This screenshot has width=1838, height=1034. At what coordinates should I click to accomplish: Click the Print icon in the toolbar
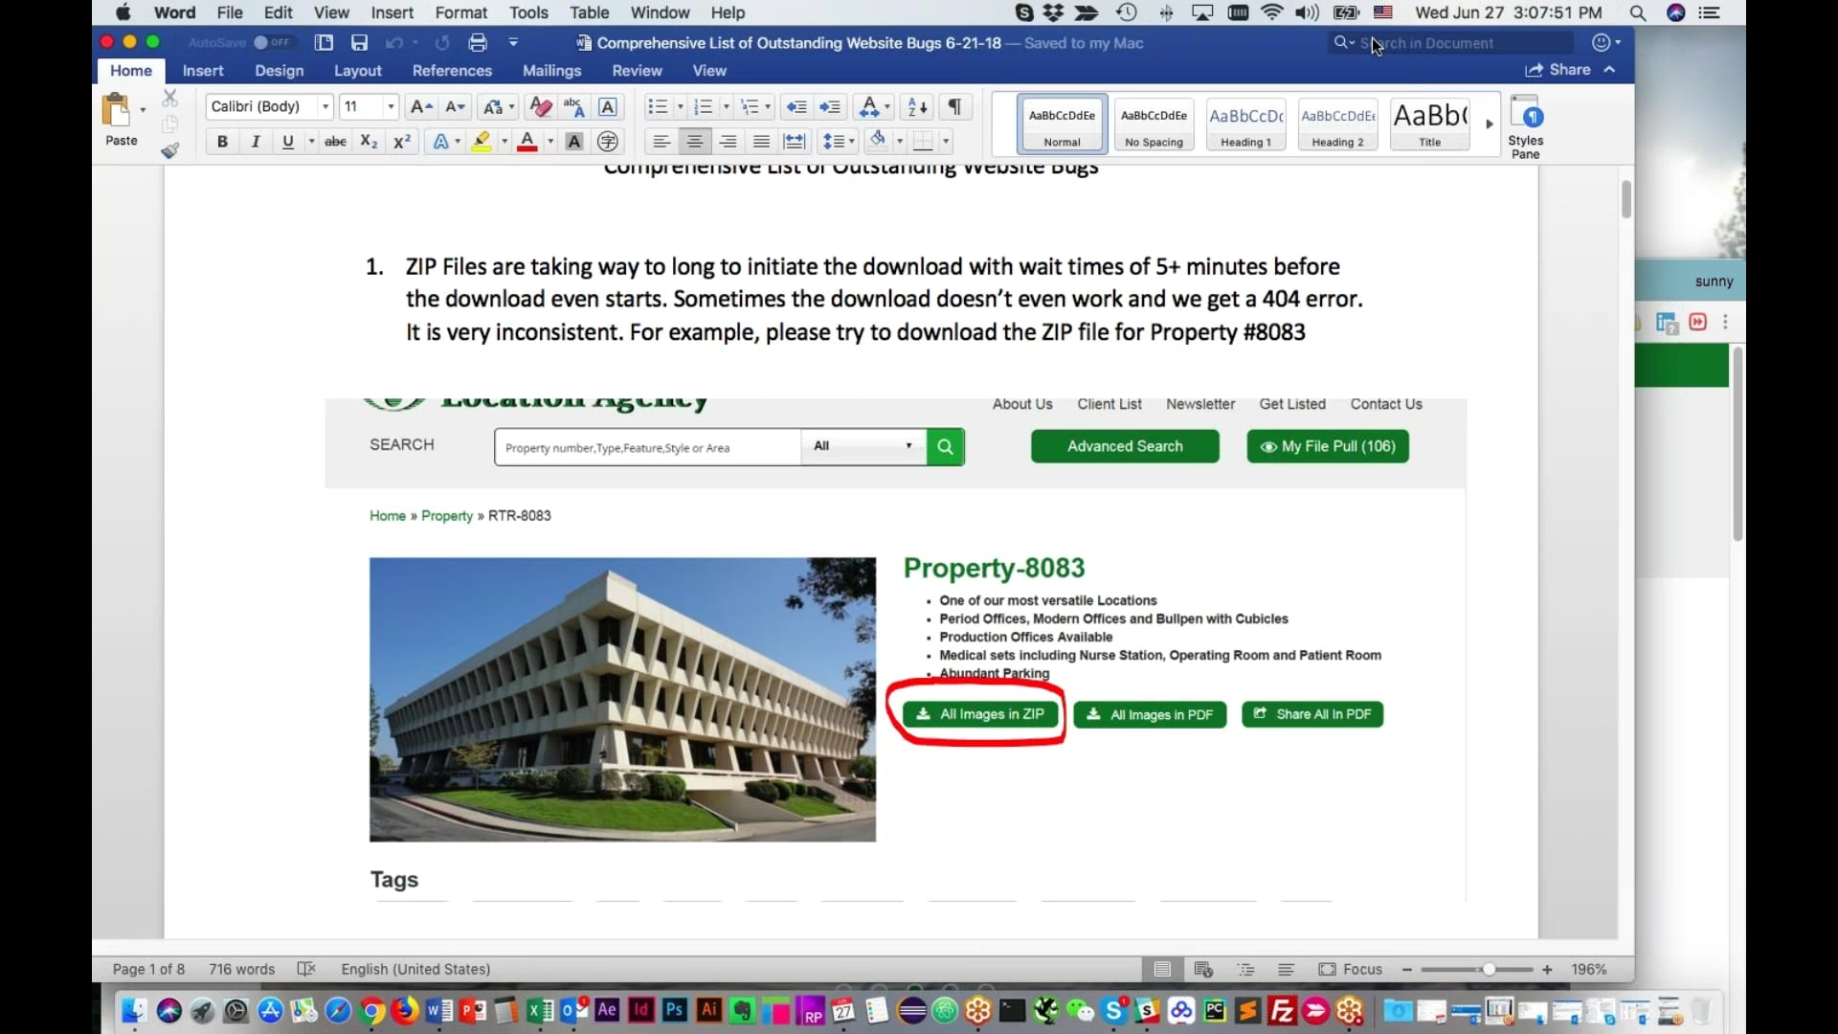coord(478,42)
